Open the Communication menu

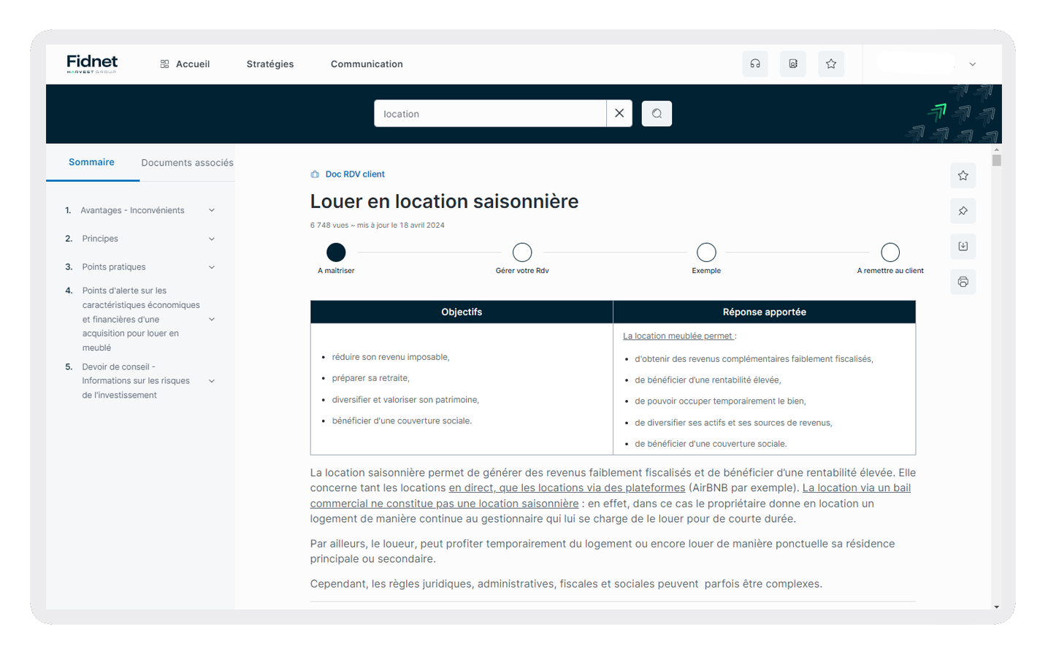tap(367, 64)
